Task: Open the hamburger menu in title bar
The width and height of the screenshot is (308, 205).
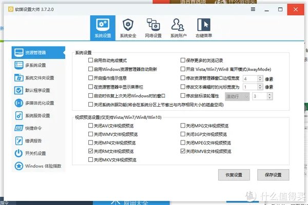Action: [253, 9]
